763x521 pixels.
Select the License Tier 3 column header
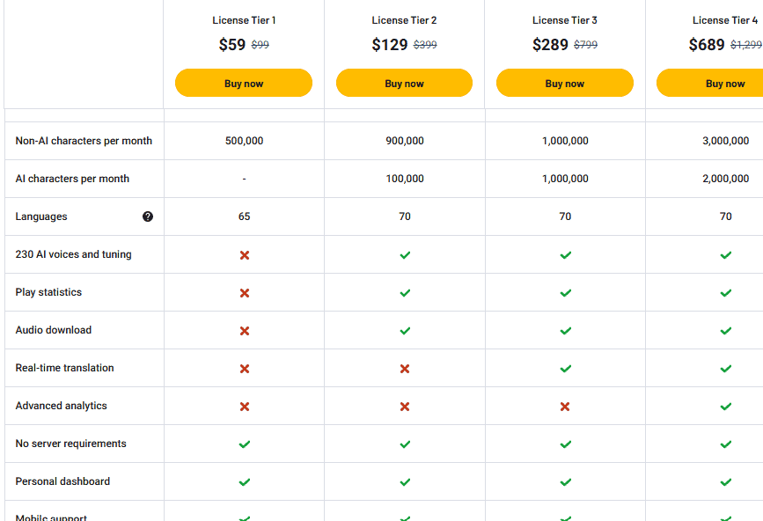(564, 19)
